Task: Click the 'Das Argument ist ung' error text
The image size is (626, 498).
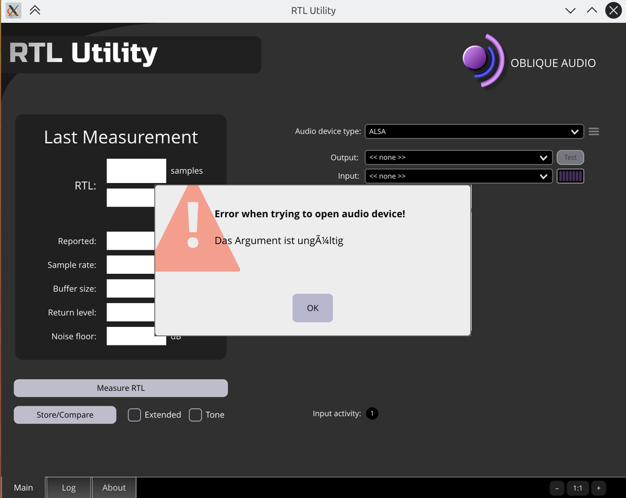Action: tap(279, 241)
